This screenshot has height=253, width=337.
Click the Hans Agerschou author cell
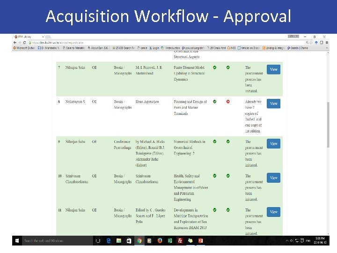click(x=147, y=102)
